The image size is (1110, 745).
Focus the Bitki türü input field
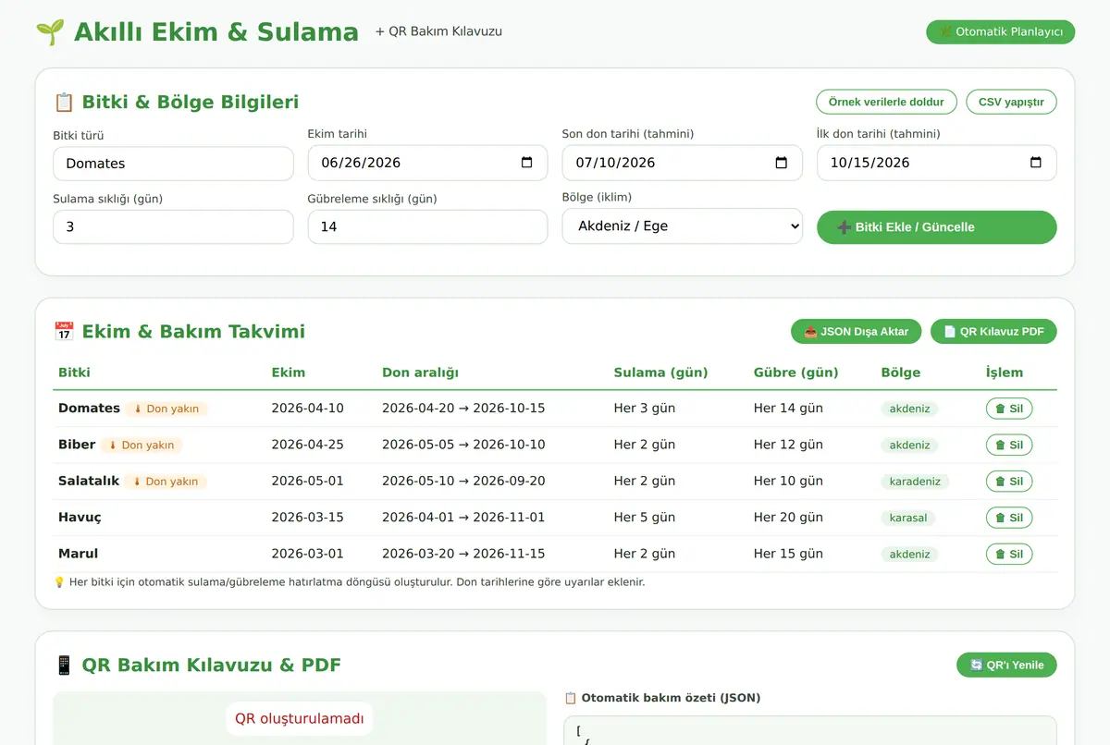(x=173, y=164)
